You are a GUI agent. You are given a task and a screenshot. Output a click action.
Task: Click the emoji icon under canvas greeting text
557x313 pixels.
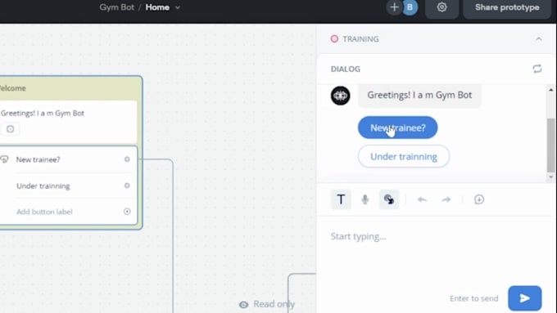(x=10, y=129)
